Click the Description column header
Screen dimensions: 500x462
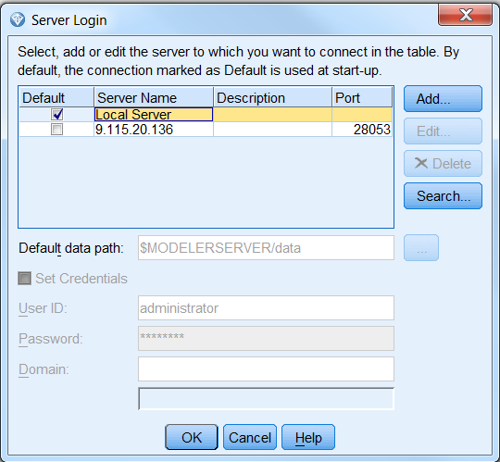(272, 97)
